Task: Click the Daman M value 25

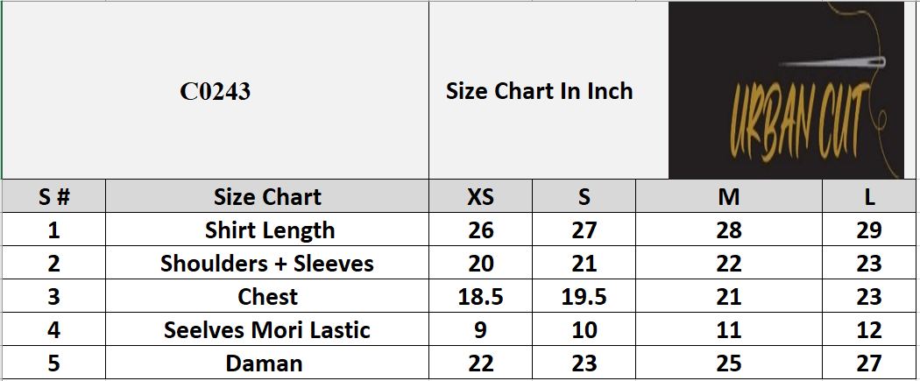Action: pyautogui.click(x=729, y=363)
